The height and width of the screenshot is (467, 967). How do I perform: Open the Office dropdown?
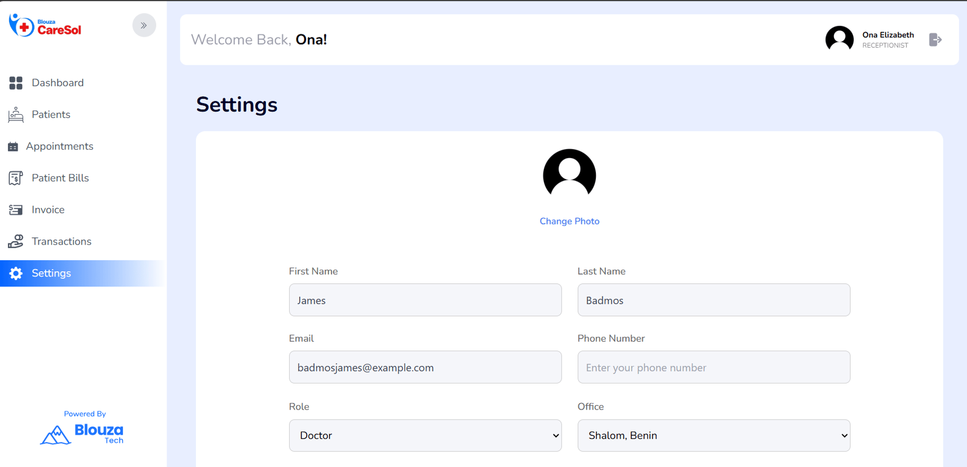(x=714, y=435)
